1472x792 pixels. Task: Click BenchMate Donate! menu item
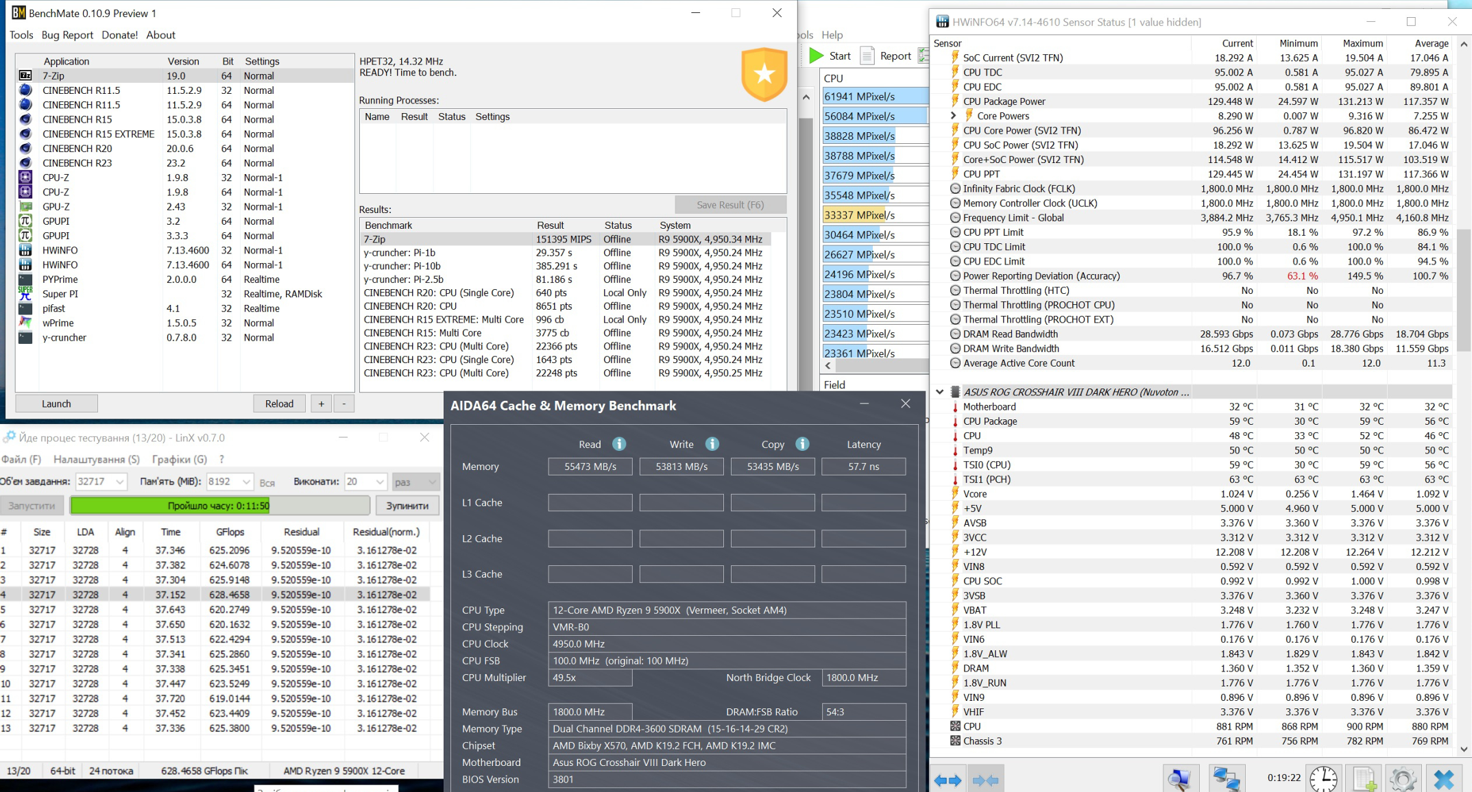pos(119,35)
